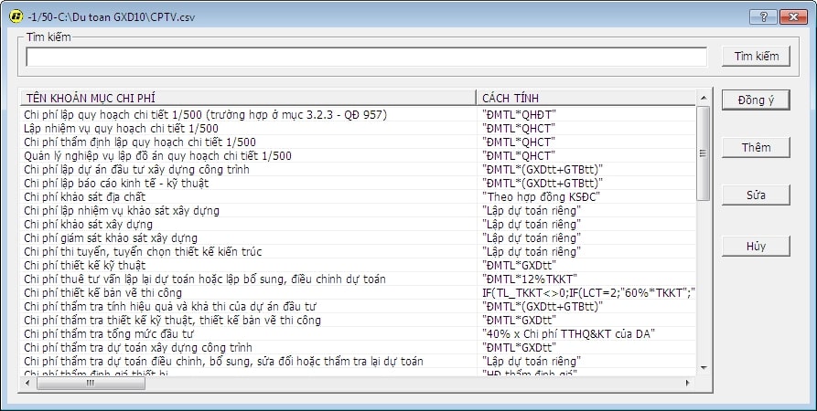Focus the Tìm kiếm search text field

click(366, 58)
